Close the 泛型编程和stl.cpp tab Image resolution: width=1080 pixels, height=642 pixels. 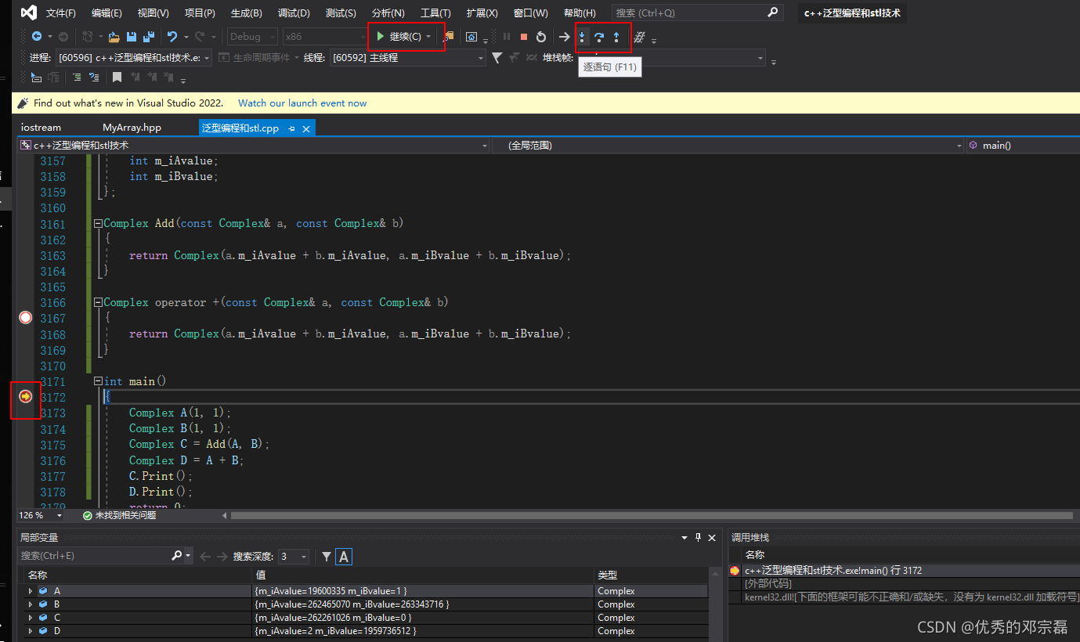tap(306, 128)
